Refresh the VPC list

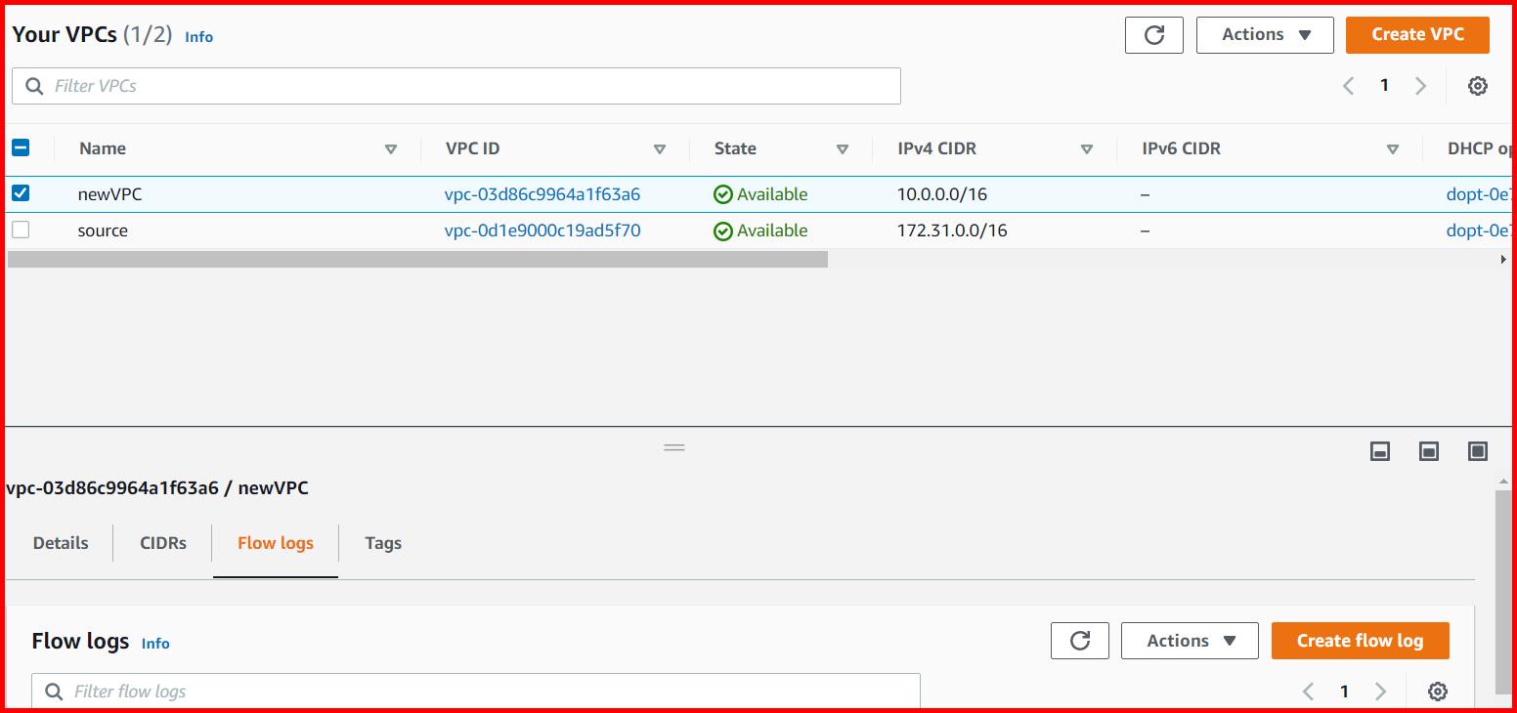click(1153, 34)
